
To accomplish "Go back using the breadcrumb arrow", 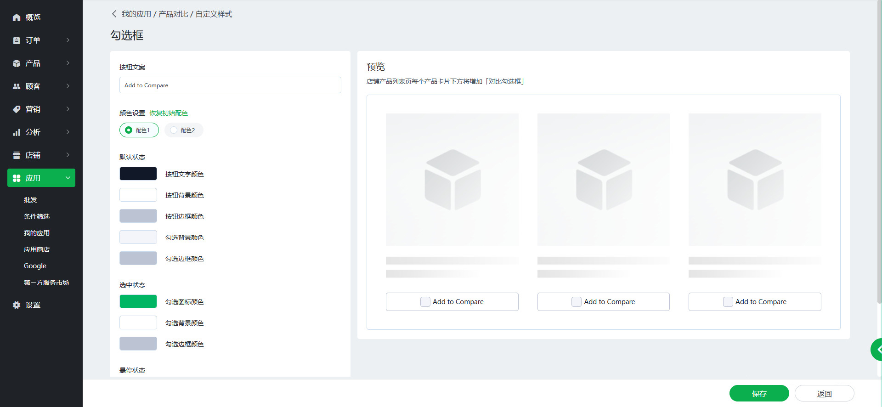I will pos(114,14).
